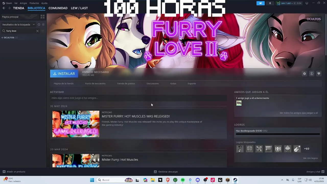Open Lew / Last account dropdown
The height and width of the screenshot is (184, 327).
pos(289,3)
